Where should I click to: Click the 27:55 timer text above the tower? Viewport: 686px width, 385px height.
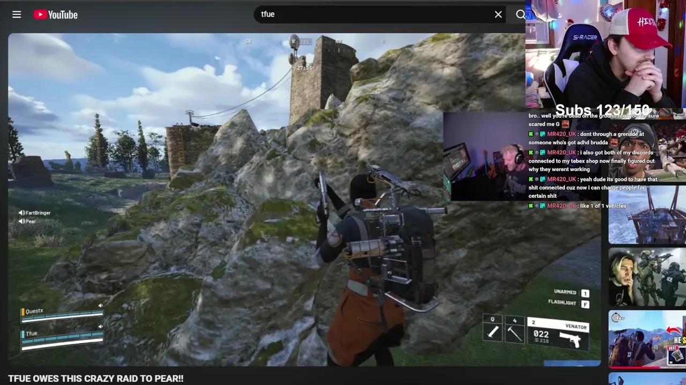pyautogui.click(x=304, y=68)
